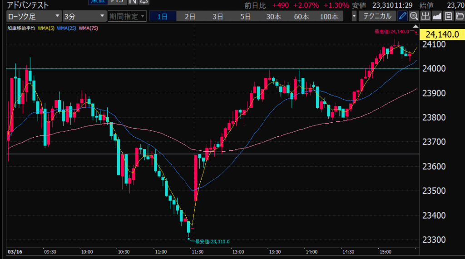The image size is (465, 259).
Task: Open the 3分 interval dropdown
Action: pos(84,17)
